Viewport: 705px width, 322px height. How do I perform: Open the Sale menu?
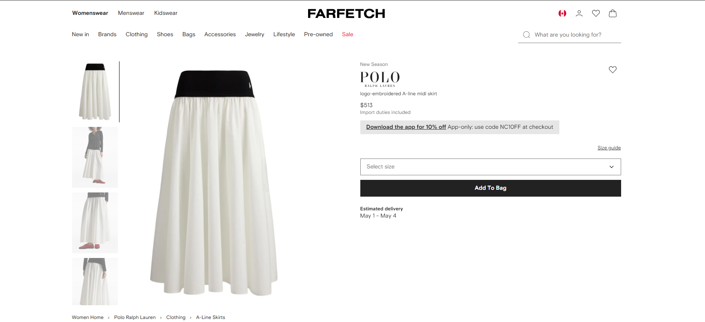pyautogui.click(x=347, y=34)
